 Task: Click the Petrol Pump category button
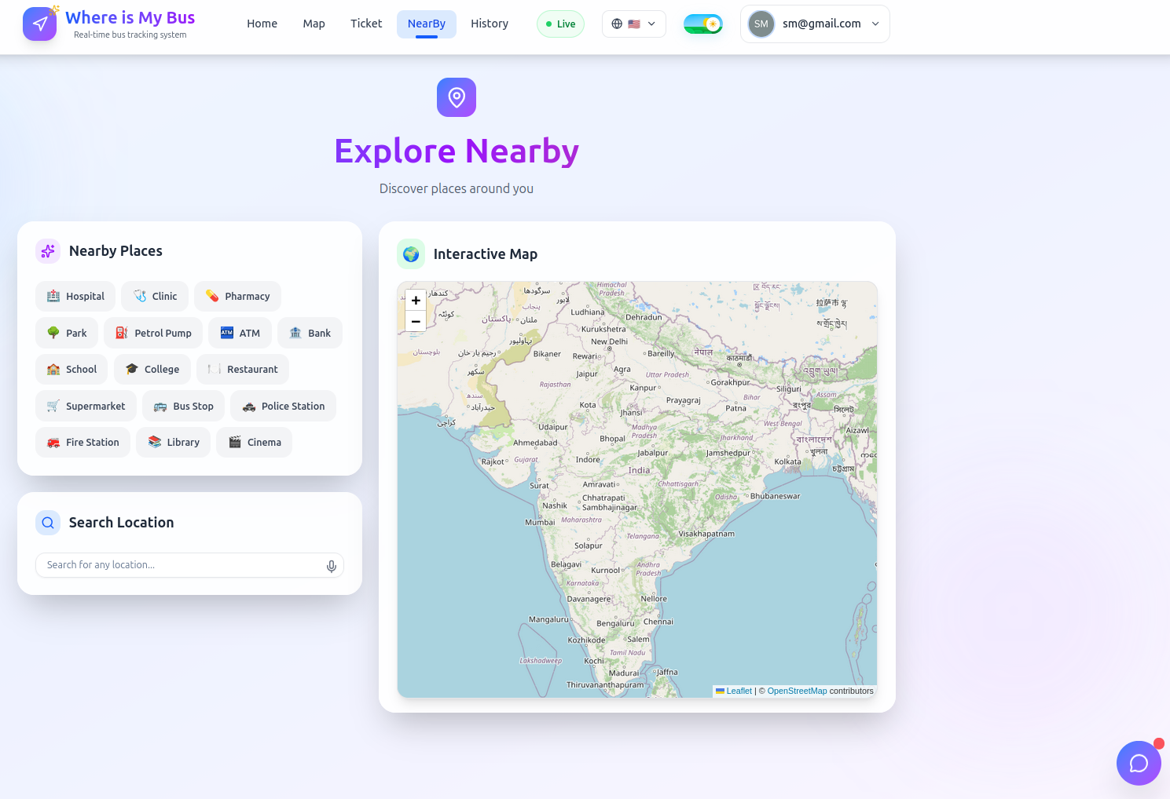(153, 334)
